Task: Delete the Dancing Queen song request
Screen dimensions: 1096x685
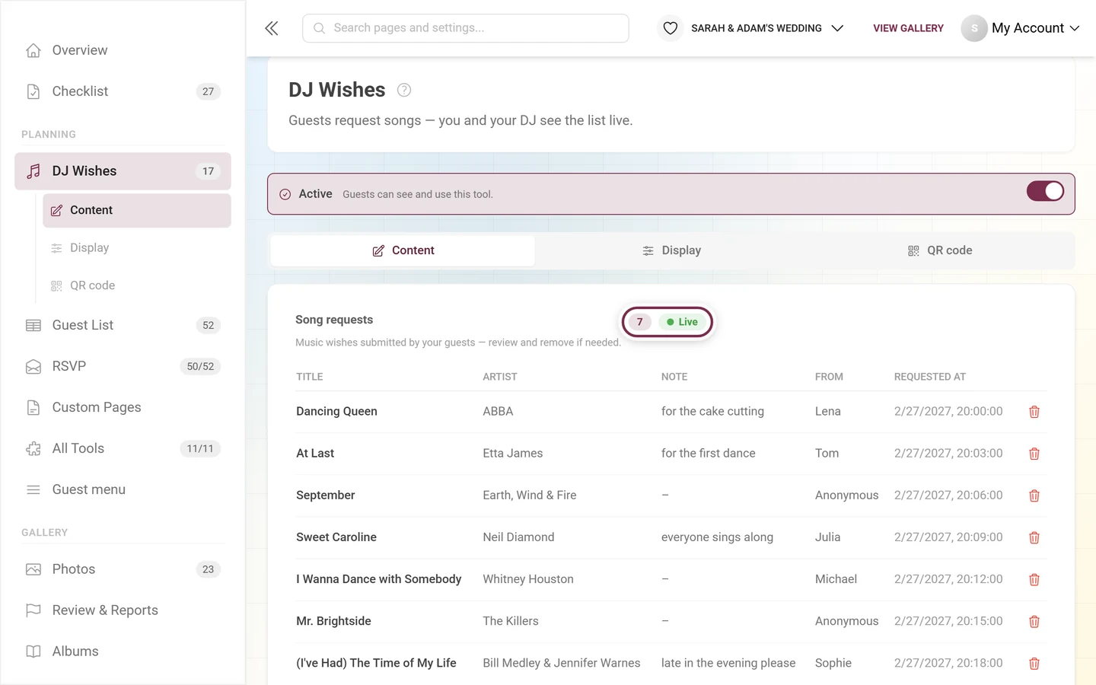Action: click(1034, 412)
